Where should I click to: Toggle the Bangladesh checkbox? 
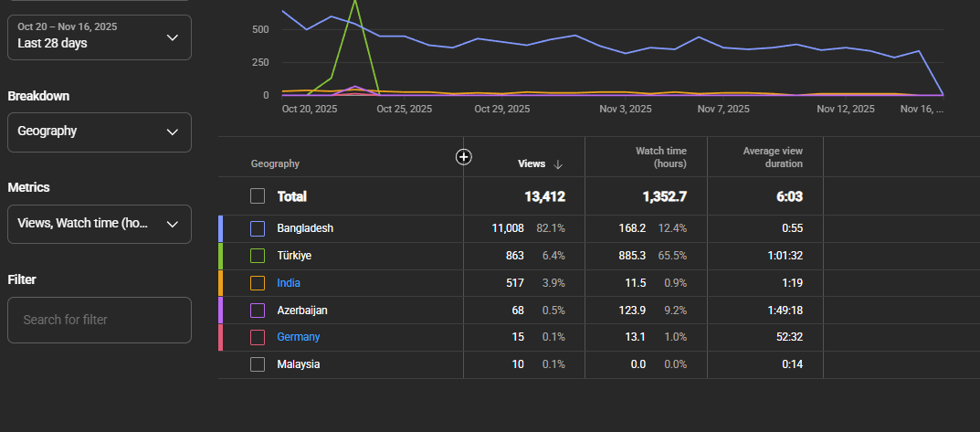(258, 229)
